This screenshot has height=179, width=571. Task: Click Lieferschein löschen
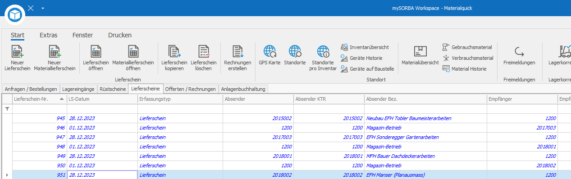[204, 58]
